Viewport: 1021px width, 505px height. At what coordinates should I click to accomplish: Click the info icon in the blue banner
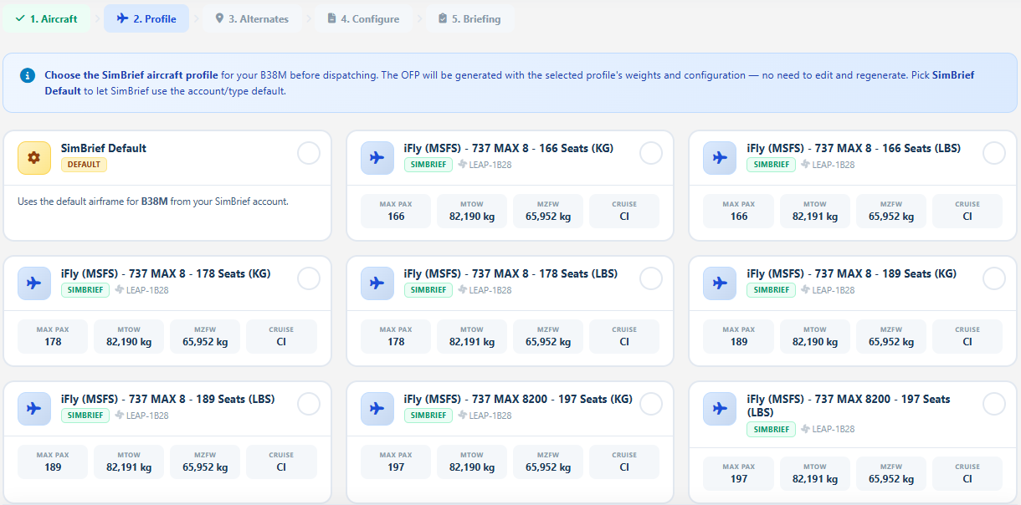[28, 75]
